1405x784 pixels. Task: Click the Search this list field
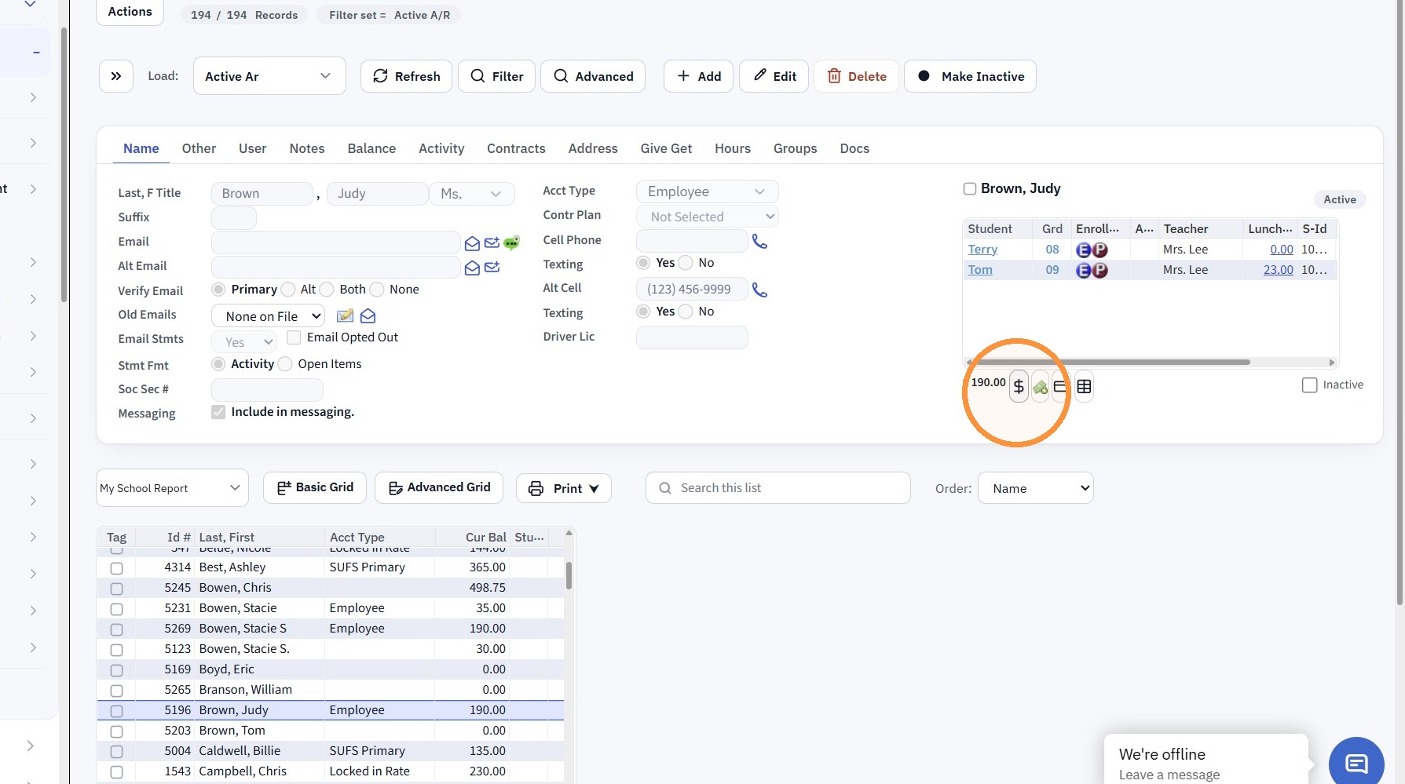(x=778, y=488)
